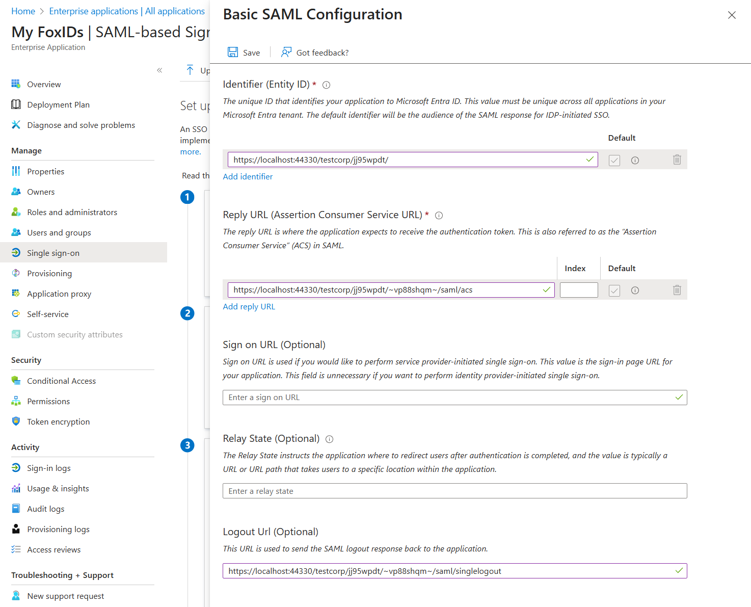Click the delete icon beside the Reply URL
The width and height of the screenshot is (751, 607).
tap(677, 289)
